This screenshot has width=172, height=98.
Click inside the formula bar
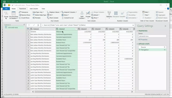pos(87,25)
